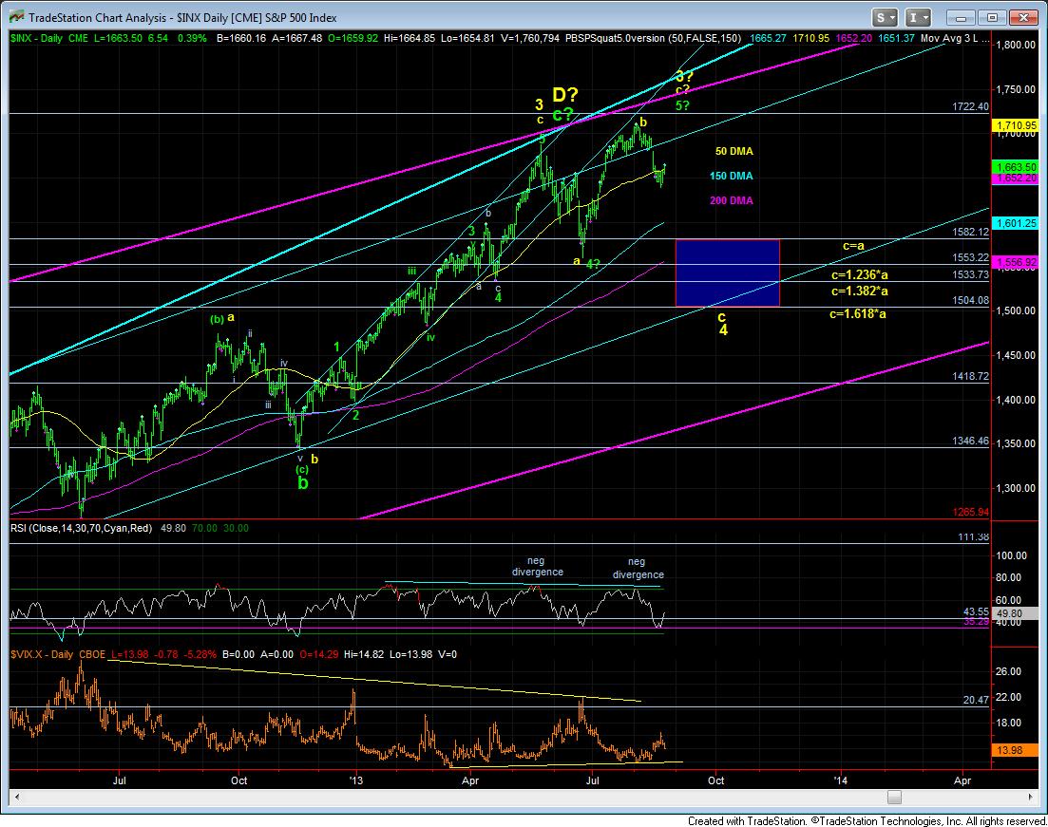Viewport: 1048px width, 827px height.
Task: Click the "'13" year label on time axis
Action: pos(355,780)
